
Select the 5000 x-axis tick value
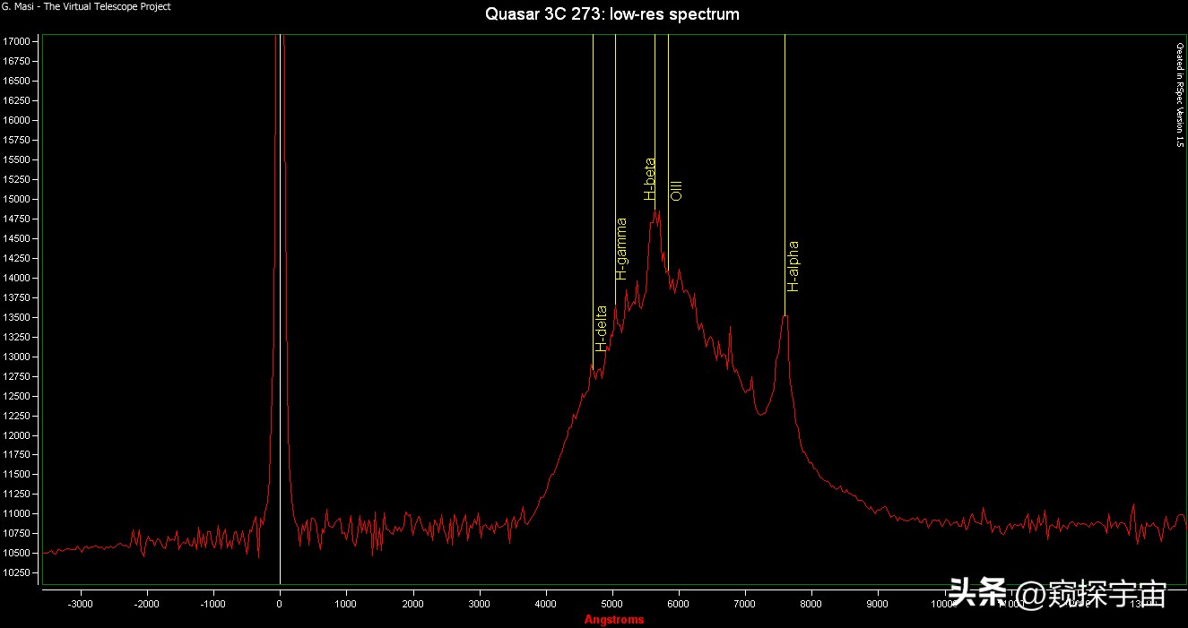[612, 605]
